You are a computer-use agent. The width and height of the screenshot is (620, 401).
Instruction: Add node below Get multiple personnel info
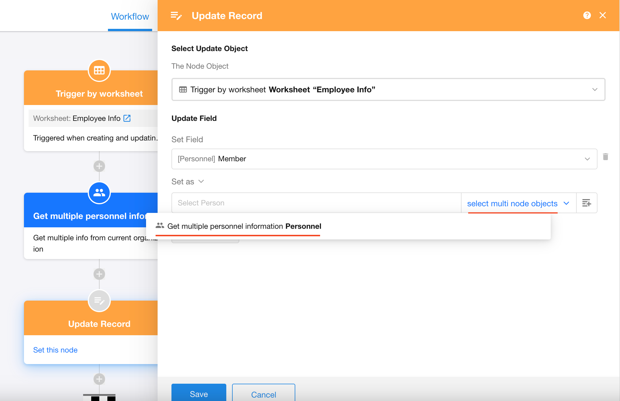[x=99, y=274]
